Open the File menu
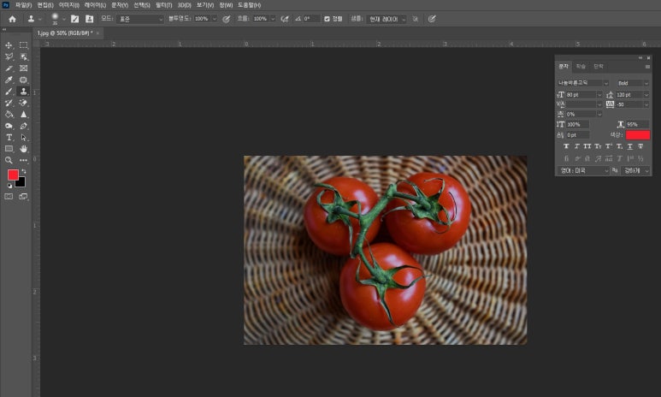 coord(23,5)
